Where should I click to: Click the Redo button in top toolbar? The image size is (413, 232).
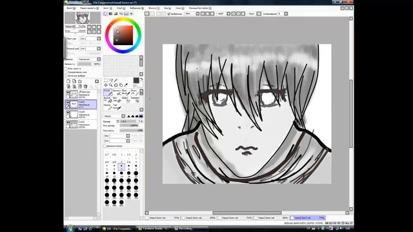click(152, 14)
